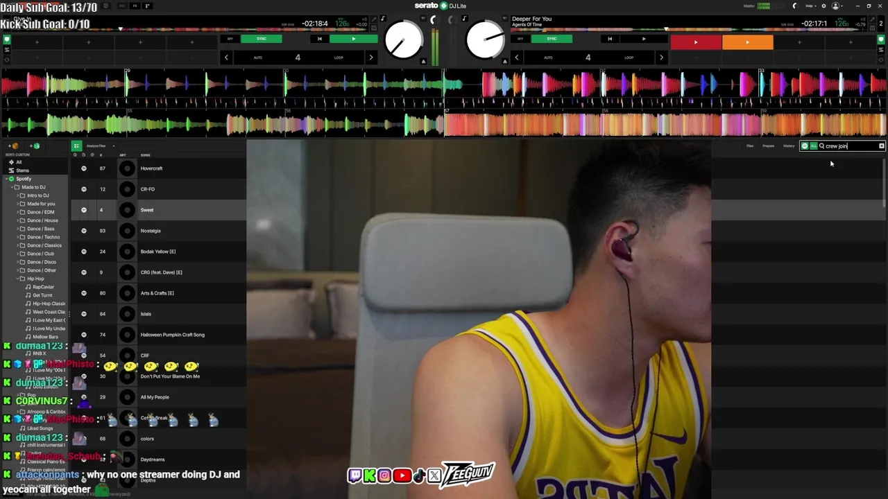Toggle AUTO loop on left deck
This screenshot has height=499, width=888.
(258, 58)
